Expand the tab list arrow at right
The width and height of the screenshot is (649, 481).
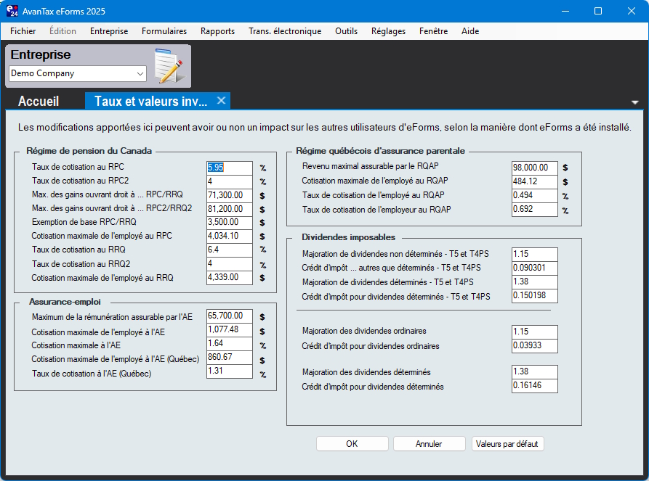(635, 102)
